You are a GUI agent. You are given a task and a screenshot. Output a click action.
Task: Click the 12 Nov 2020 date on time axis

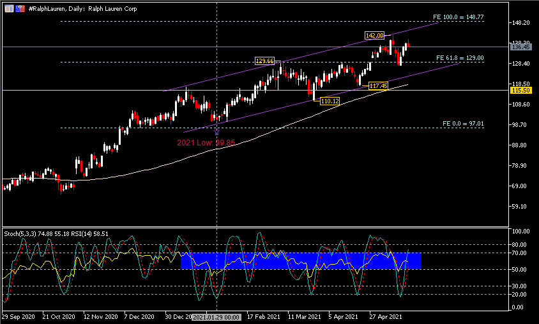tap(101, 317)
